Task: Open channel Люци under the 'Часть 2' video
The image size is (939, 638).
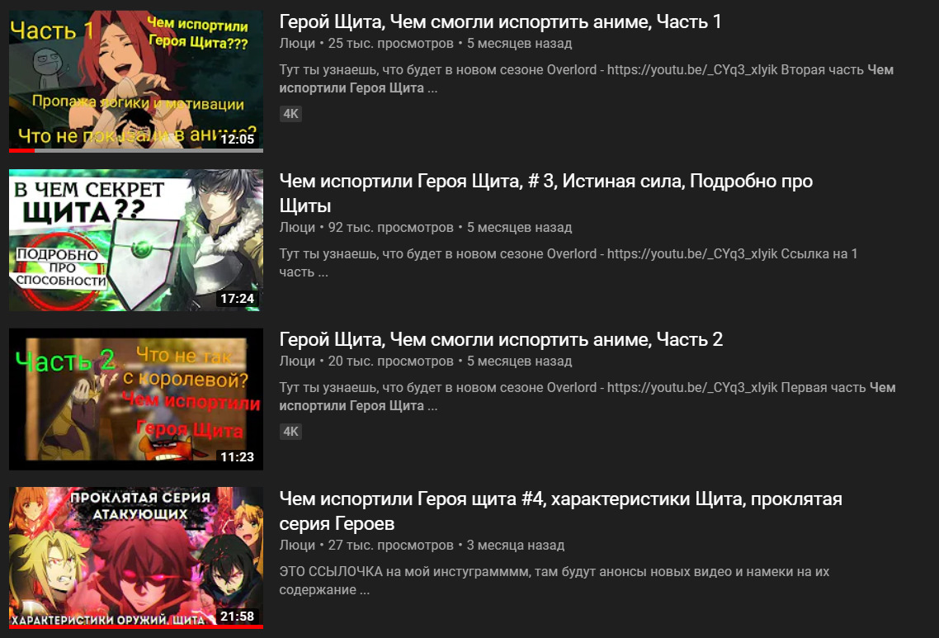Action: tap(297, 362)
